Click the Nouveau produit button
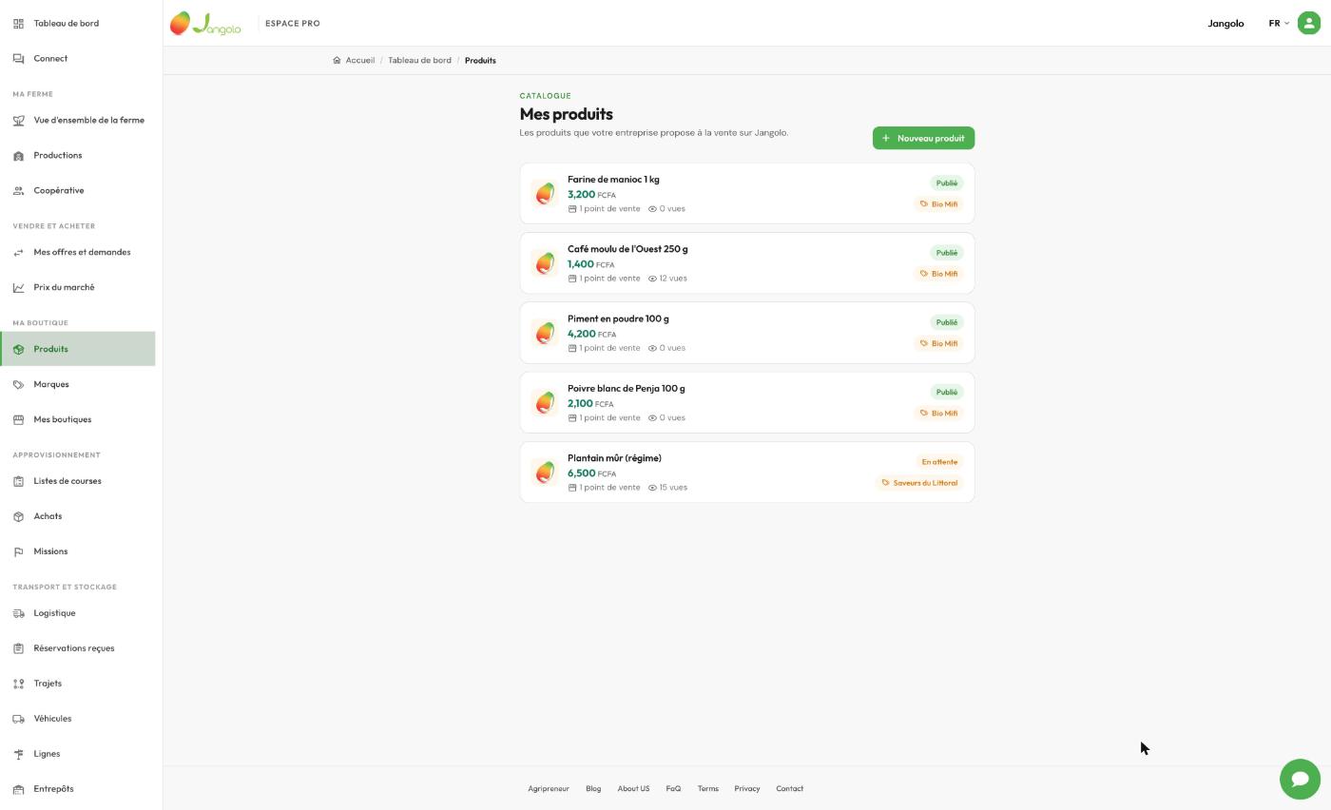 pos(923,138)
